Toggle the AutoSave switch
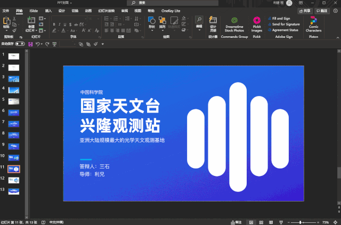 20,44
